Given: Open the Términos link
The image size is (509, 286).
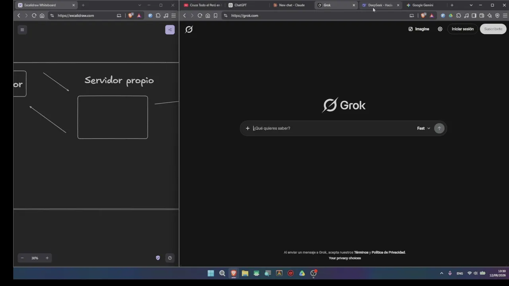Looking at the screenshot, I should click(x=361, y=253).
